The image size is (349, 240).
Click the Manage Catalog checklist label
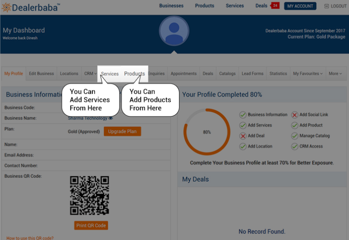pos(315,136)
